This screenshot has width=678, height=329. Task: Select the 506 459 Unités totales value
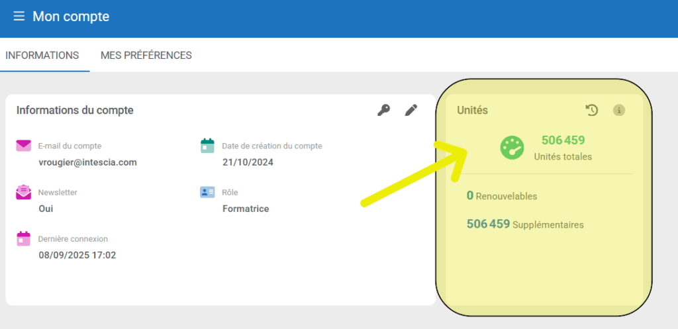point(563,140)
